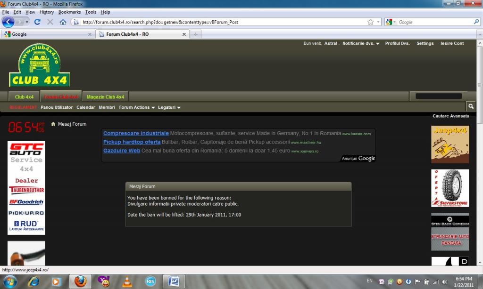The image size is (483, 289).
Task: Open VLC media player from the taskbar
Action: (x=127, y=281)
